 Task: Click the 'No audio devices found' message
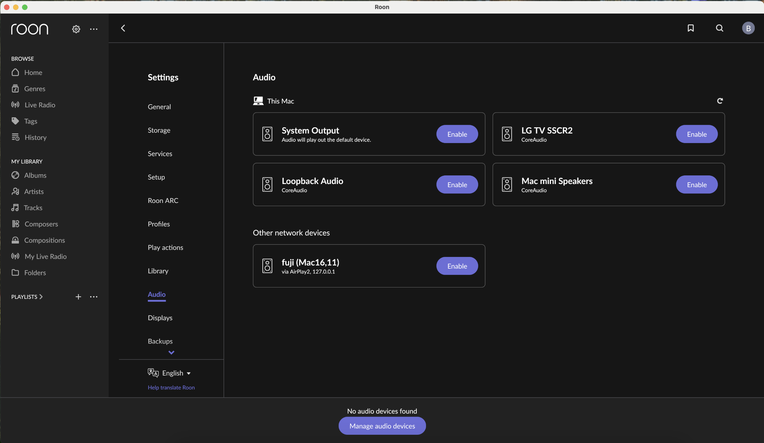coord(382,411)
